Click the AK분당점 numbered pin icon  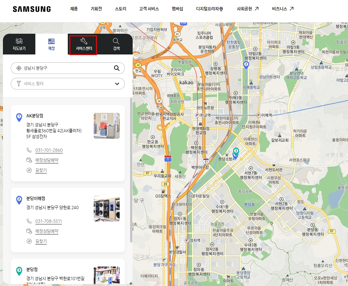[x=19, y=117]
